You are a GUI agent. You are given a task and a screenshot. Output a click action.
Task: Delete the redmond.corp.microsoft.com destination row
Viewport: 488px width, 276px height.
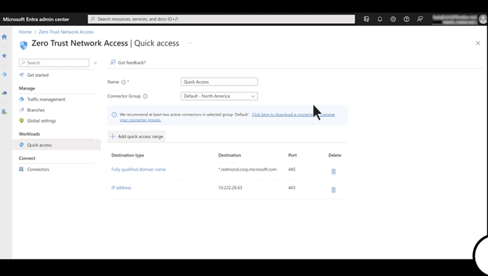(x=333, y=171)
